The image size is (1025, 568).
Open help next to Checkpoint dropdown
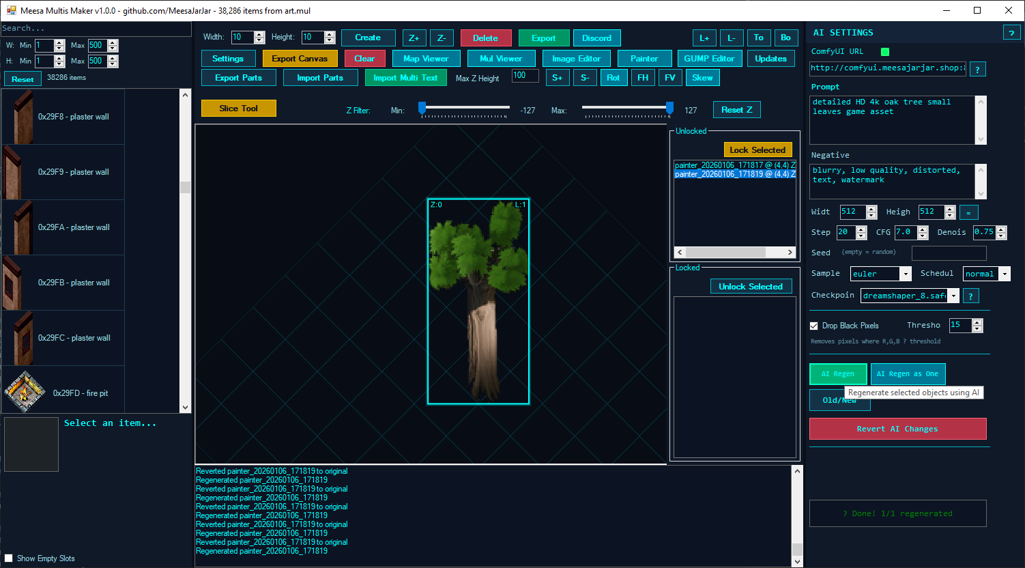pos(970,296)
